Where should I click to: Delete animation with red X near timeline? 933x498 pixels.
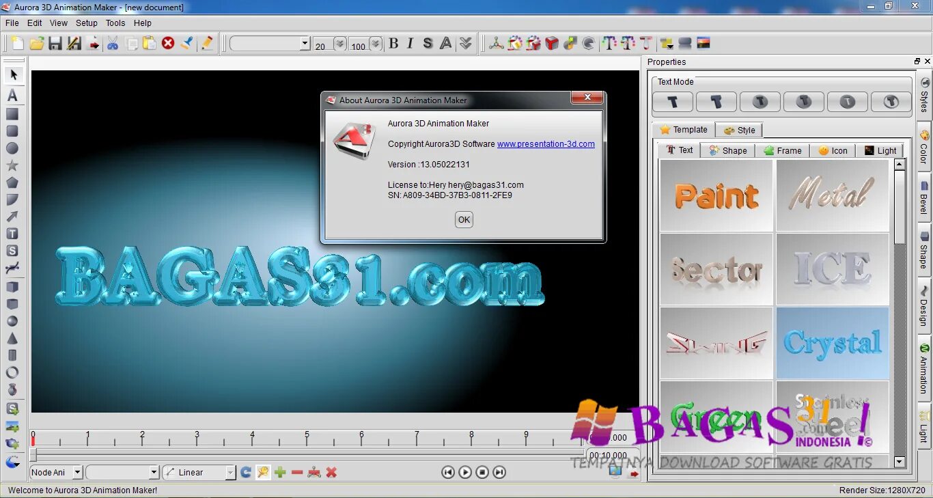pyautogui.click(x=331, y=472)
